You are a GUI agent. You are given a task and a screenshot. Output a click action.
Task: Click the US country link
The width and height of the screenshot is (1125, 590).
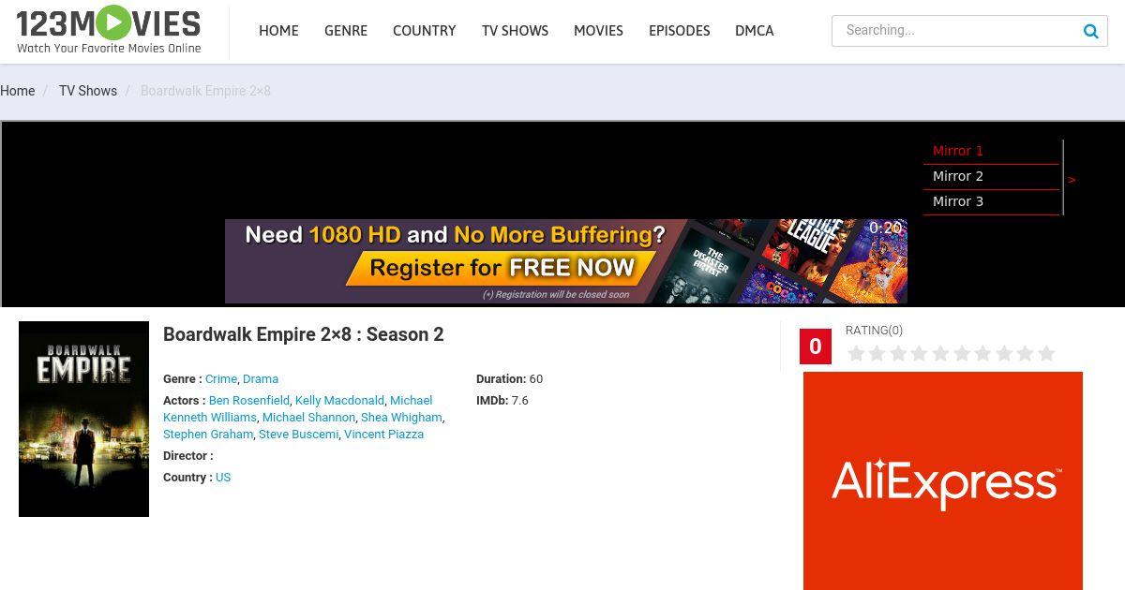[223, 478]
